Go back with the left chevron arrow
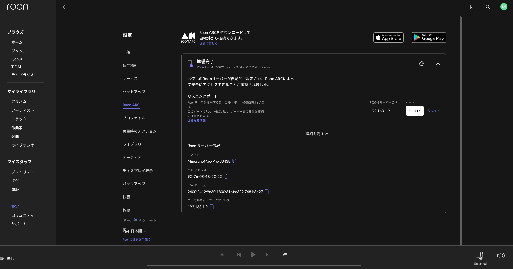This screenshot has width=513, height=269. click(64, 7)
